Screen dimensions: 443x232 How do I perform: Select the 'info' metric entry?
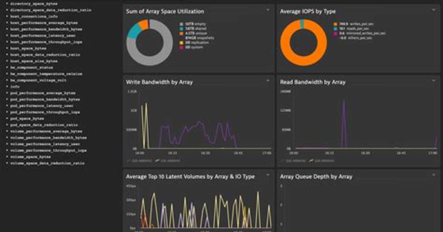point(15,87)
